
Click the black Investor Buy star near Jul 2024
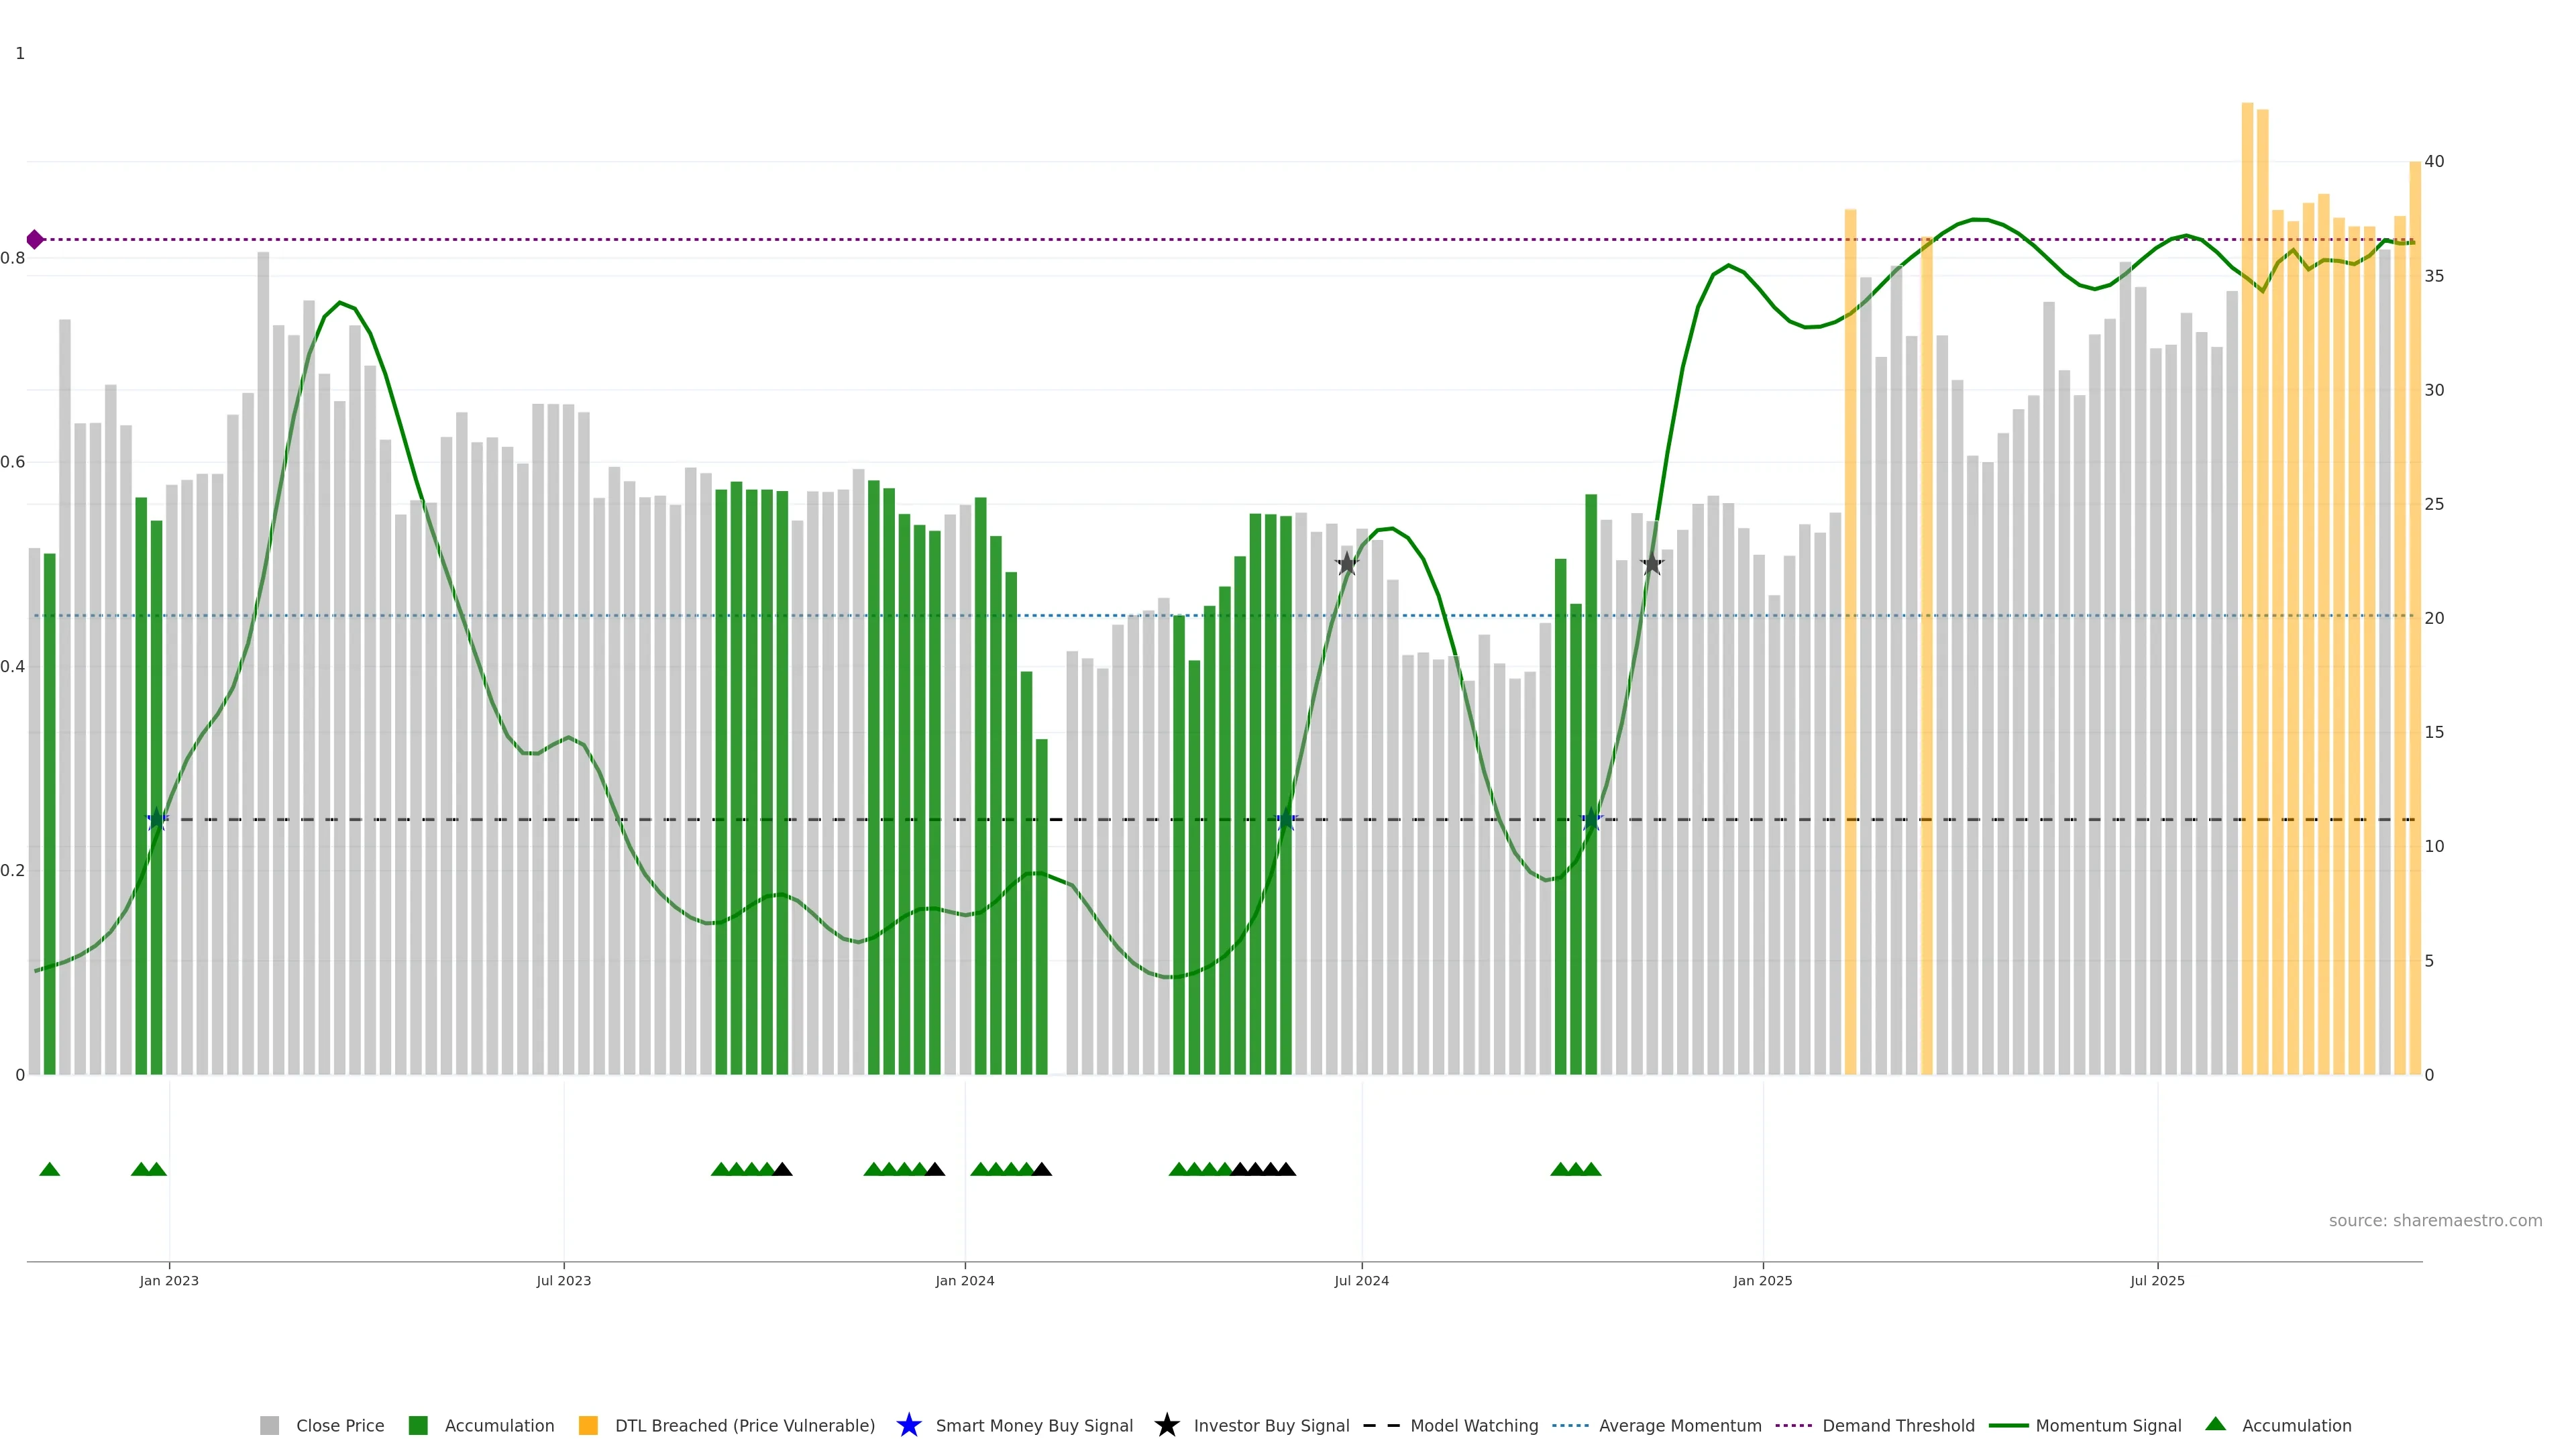pyautogui.click(x=1347, y=564)
